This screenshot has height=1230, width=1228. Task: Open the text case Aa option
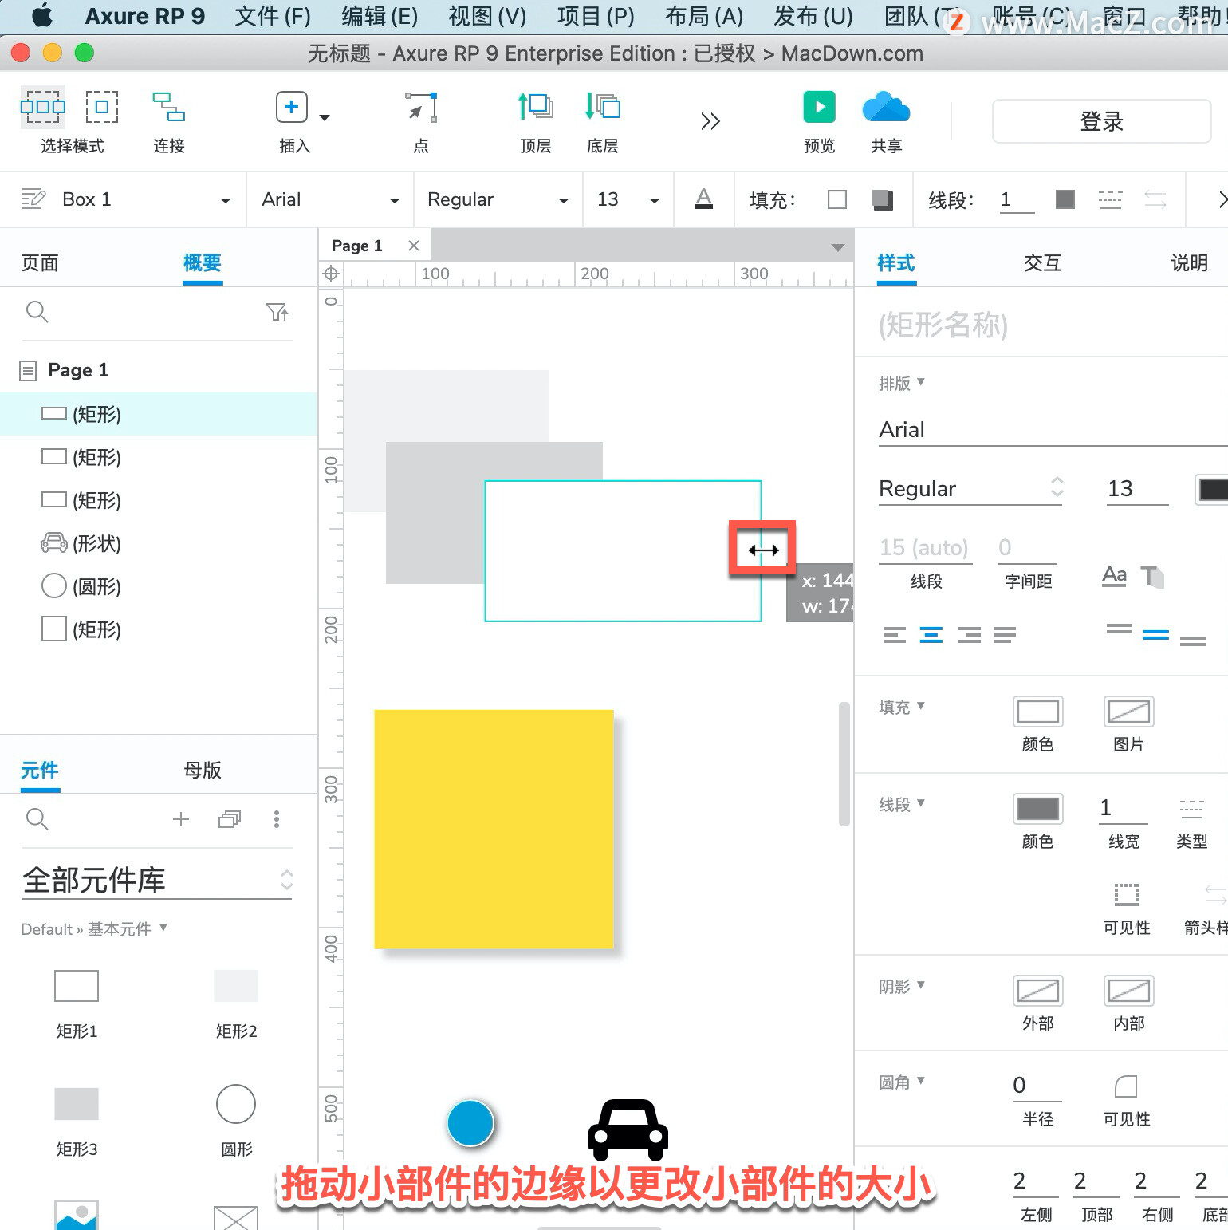click(1114, 576)
